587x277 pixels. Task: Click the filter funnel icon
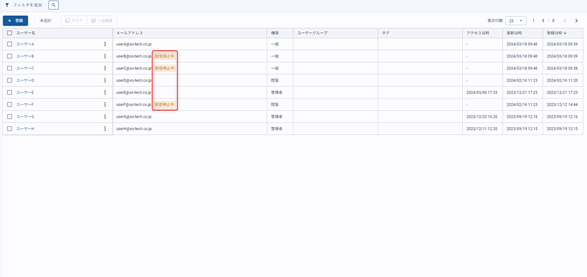7,5
